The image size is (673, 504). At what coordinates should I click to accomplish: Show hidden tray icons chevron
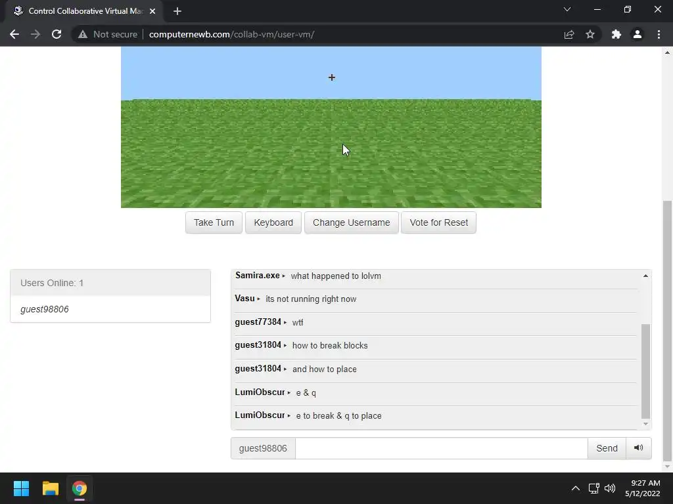tap(576, 488)
